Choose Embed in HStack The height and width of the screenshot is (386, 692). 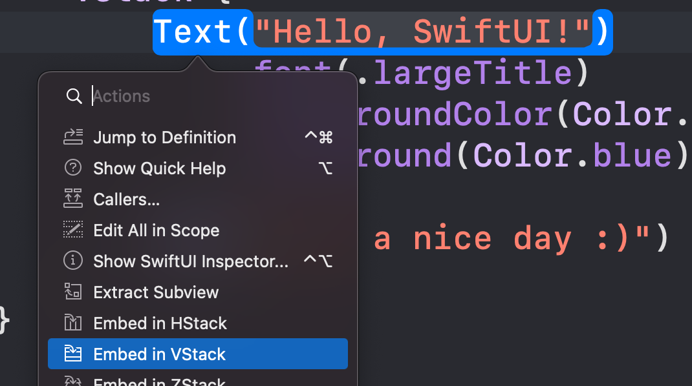[198, 323]
